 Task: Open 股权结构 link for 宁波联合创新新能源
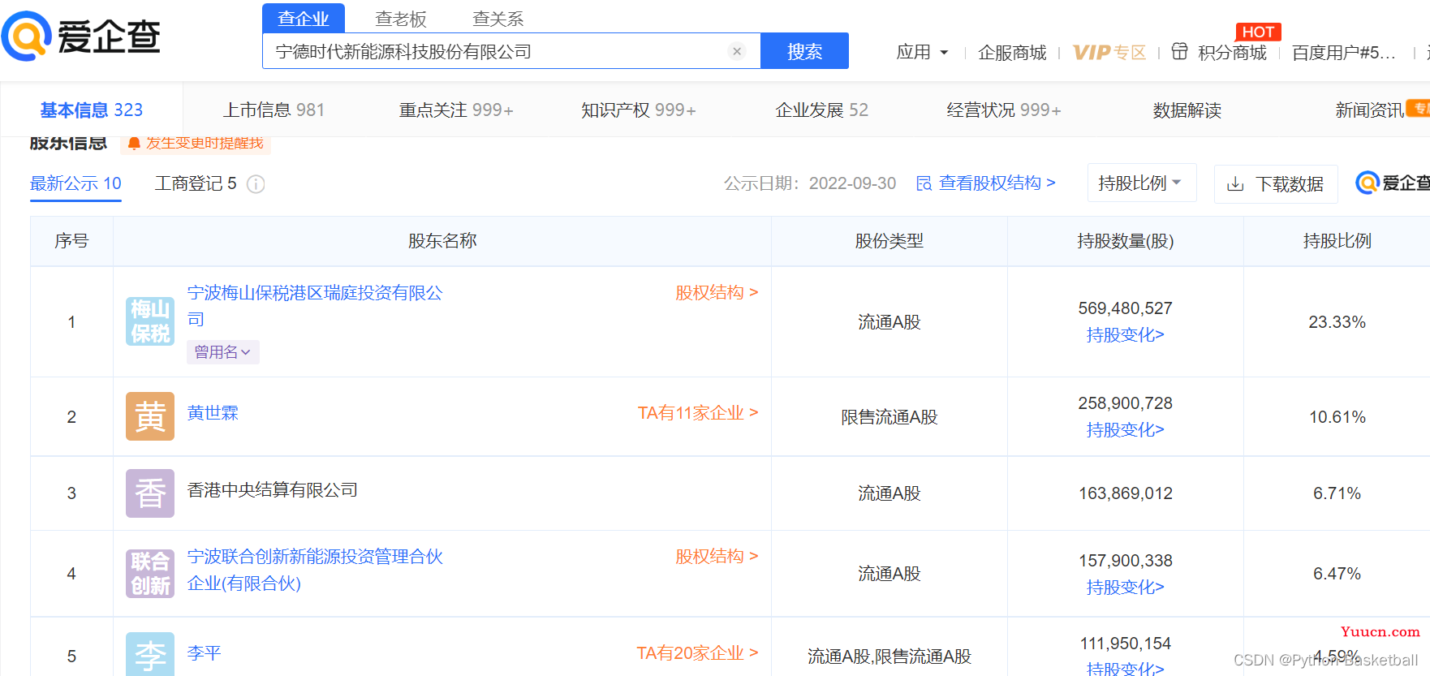tap(717, 556)
